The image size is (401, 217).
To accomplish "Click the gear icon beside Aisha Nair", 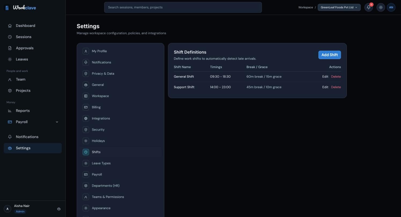I will pyautogui.click(x=59, y=209).
